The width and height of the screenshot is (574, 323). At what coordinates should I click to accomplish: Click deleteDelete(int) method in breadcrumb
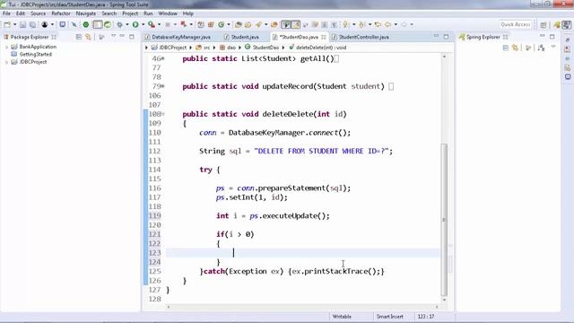click(321, 48)
